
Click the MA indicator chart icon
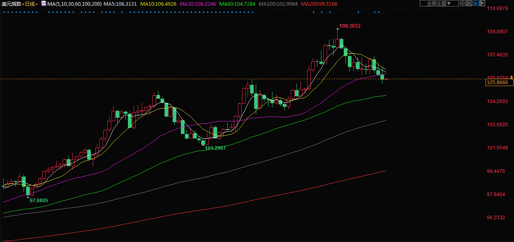coord(44,3)
